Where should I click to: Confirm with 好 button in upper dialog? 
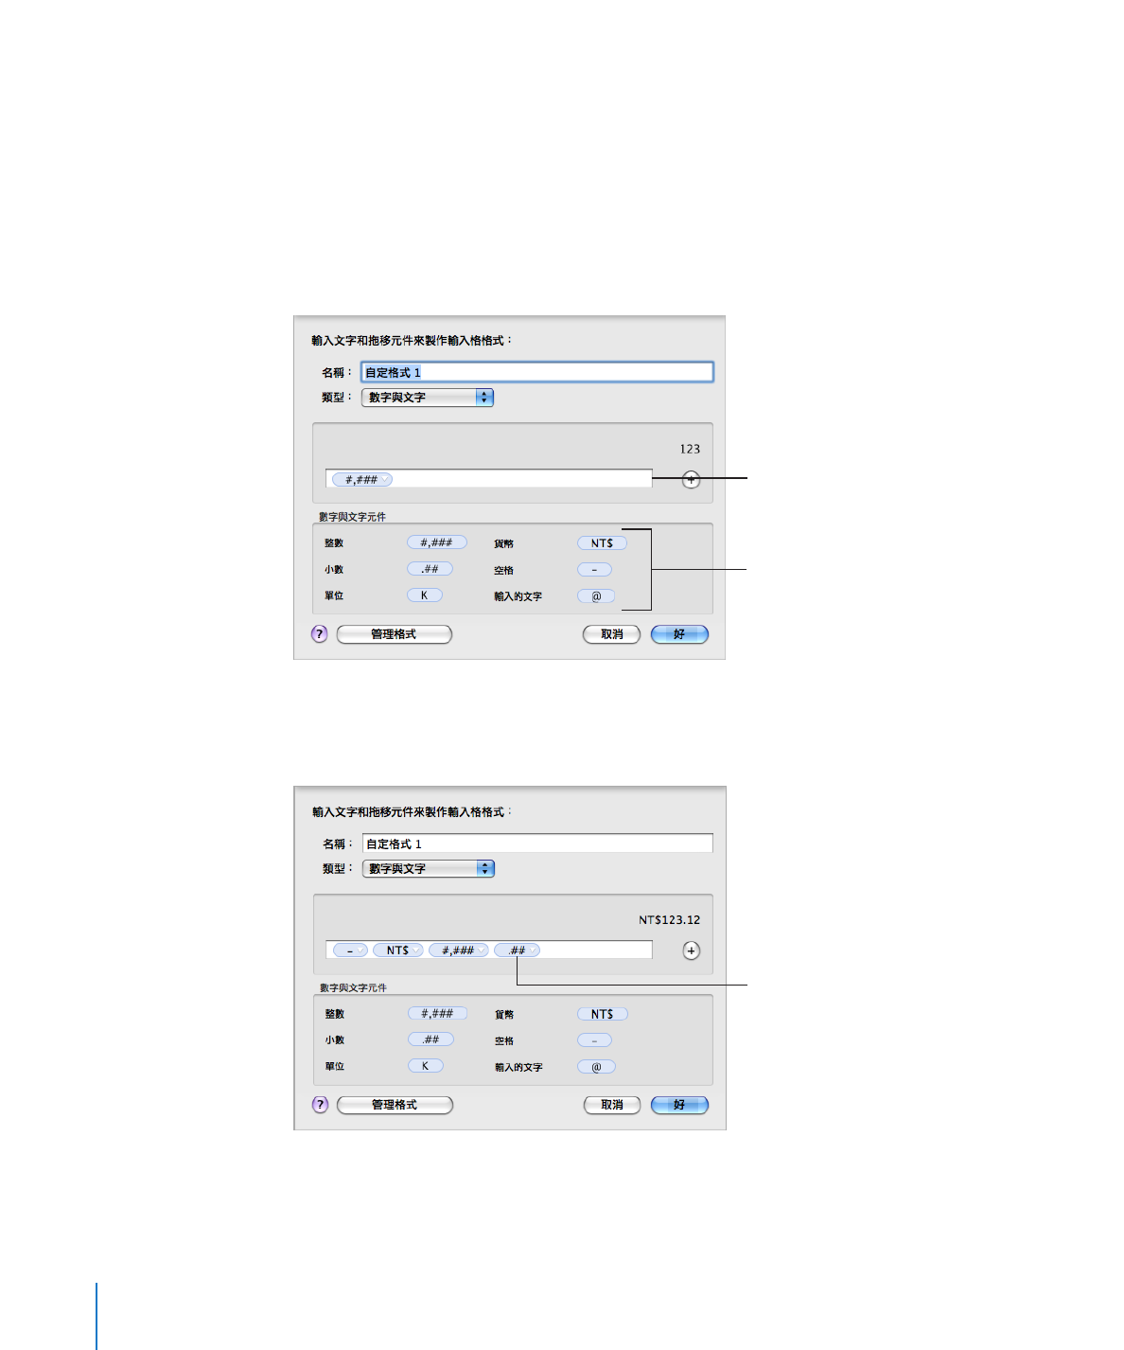[x=679, y=634]
